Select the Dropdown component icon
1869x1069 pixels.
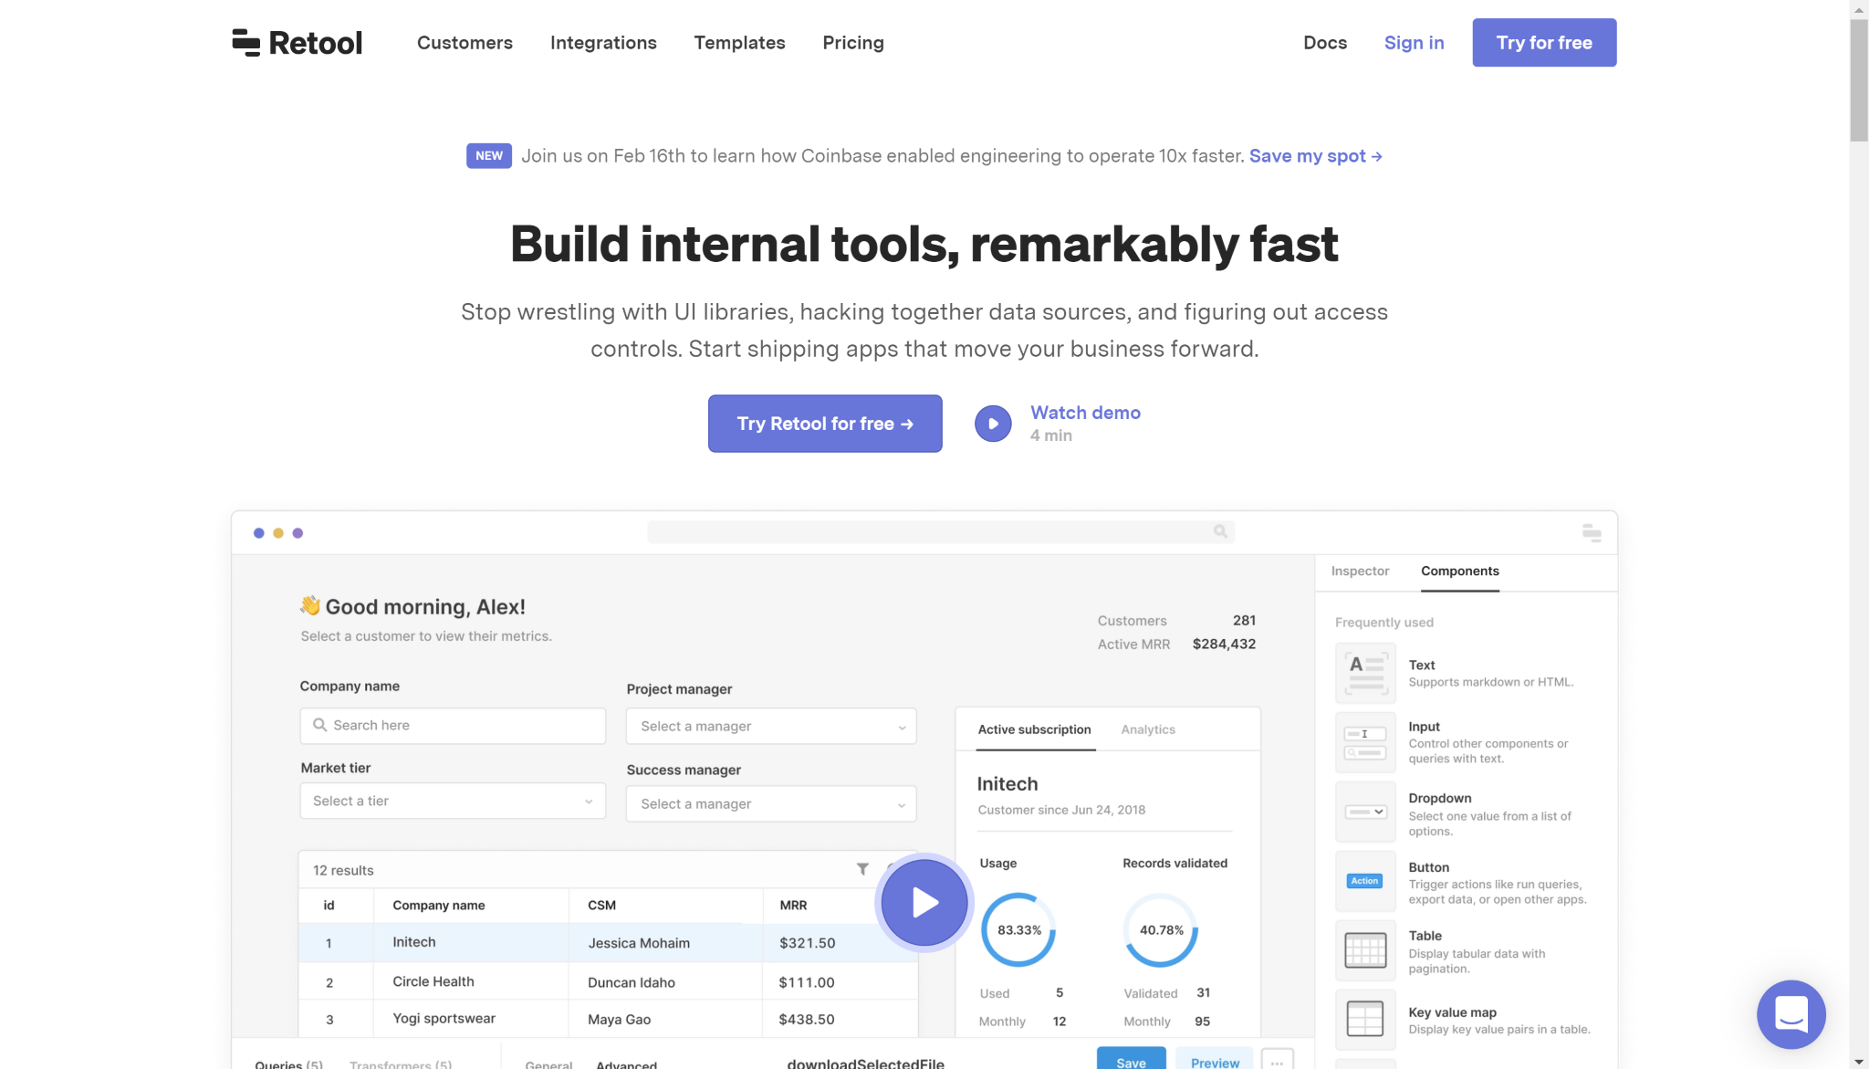click(x=1365, y=812)
